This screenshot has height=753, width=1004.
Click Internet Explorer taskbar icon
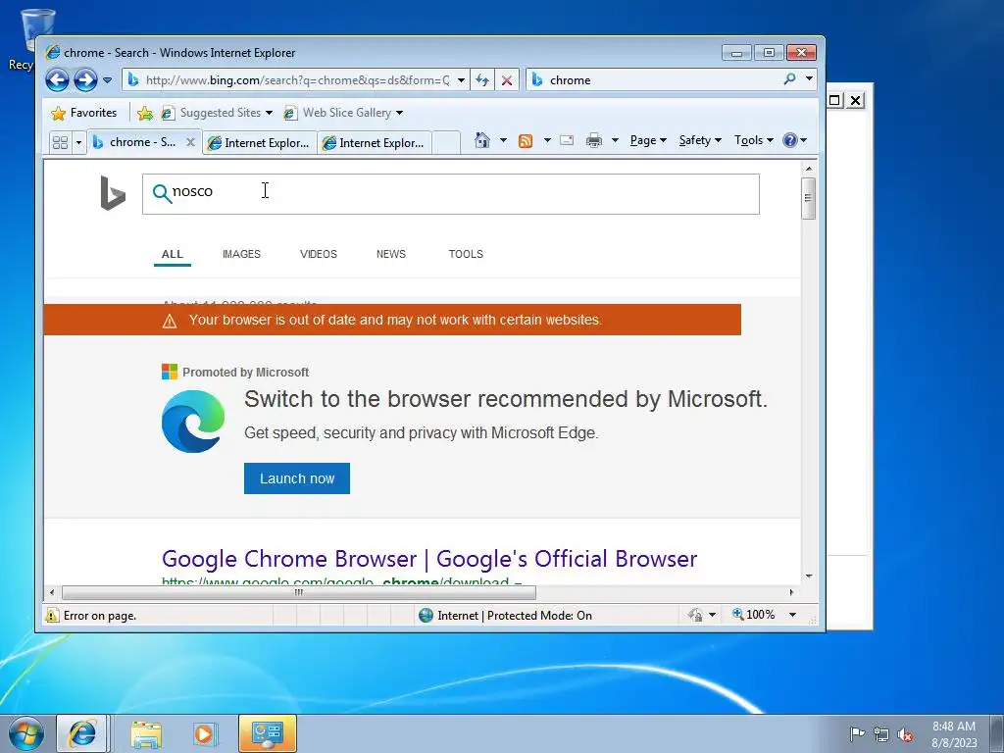click(x=82, y=733)
